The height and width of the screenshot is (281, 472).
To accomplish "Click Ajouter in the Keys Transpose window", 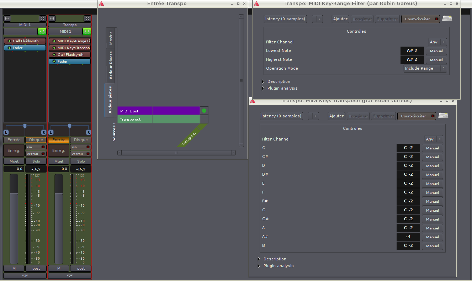I will pyautogui.click(x=336, y=116).
